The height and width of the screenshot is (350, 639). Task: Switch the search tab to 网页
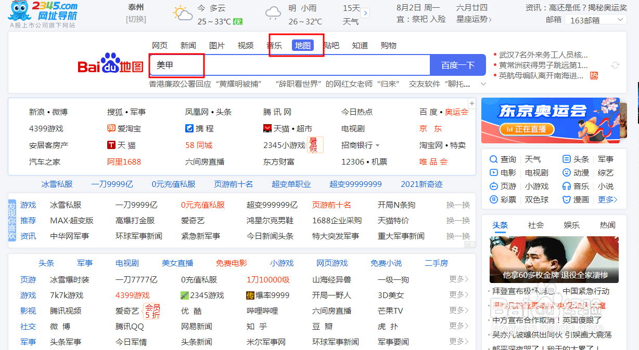point(160,46)
